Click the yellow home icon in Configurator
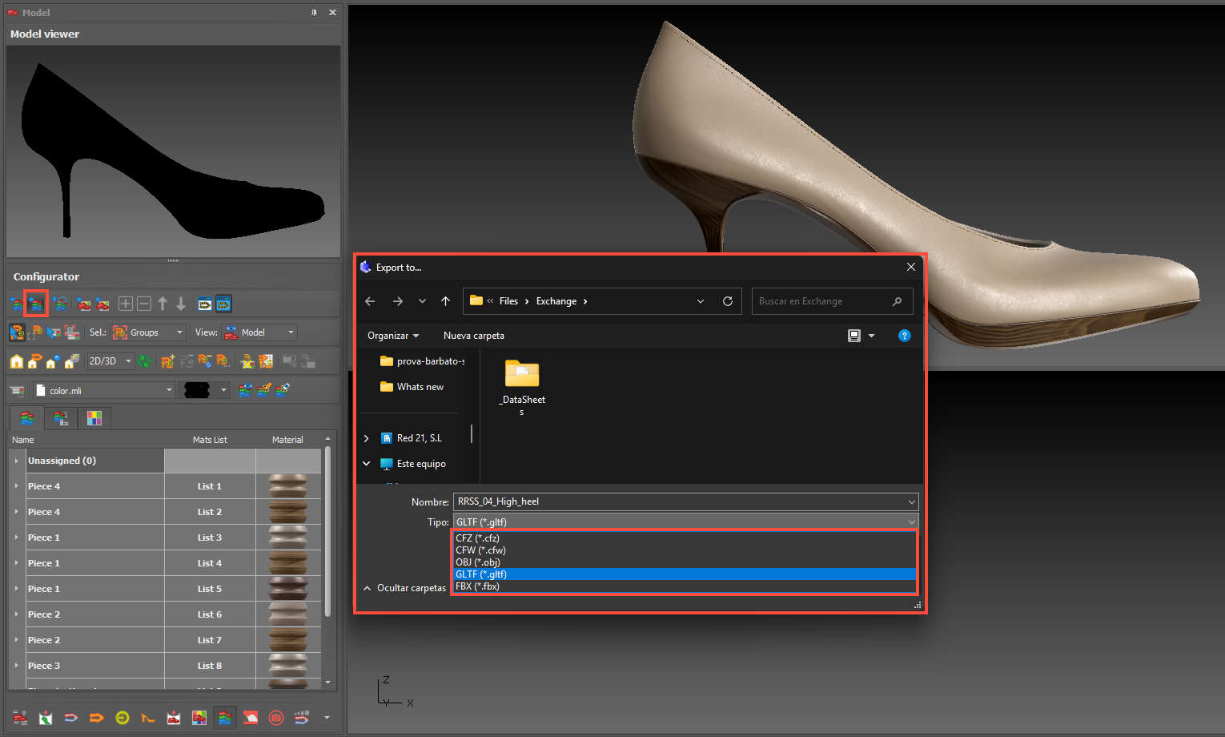The width and height of the screenshot is (1225, 737). click(16, 361)
